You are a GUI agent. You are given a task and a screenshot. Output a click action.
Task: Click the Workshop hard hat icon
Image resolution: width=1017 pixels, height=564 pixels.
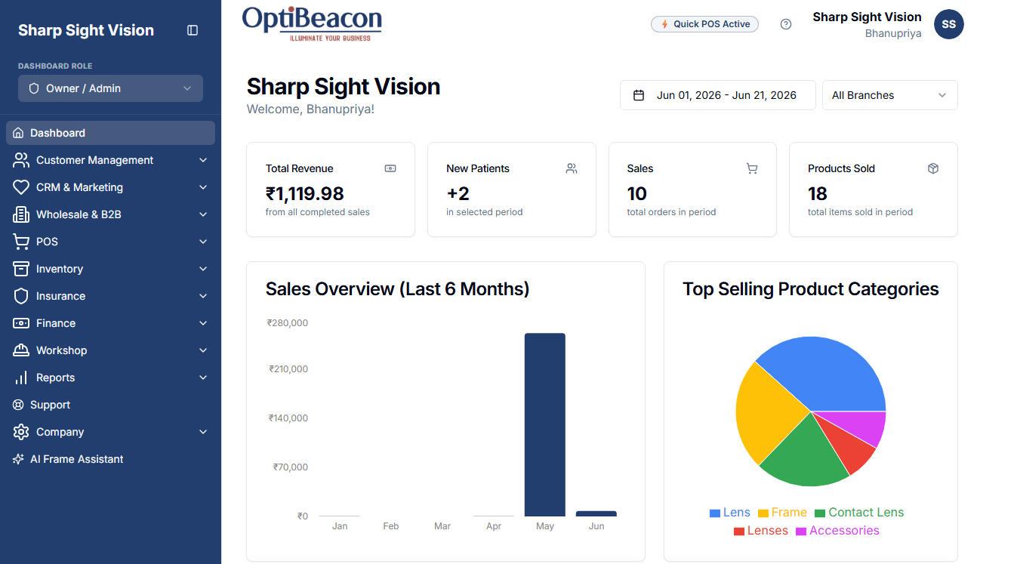coord(21,350)
